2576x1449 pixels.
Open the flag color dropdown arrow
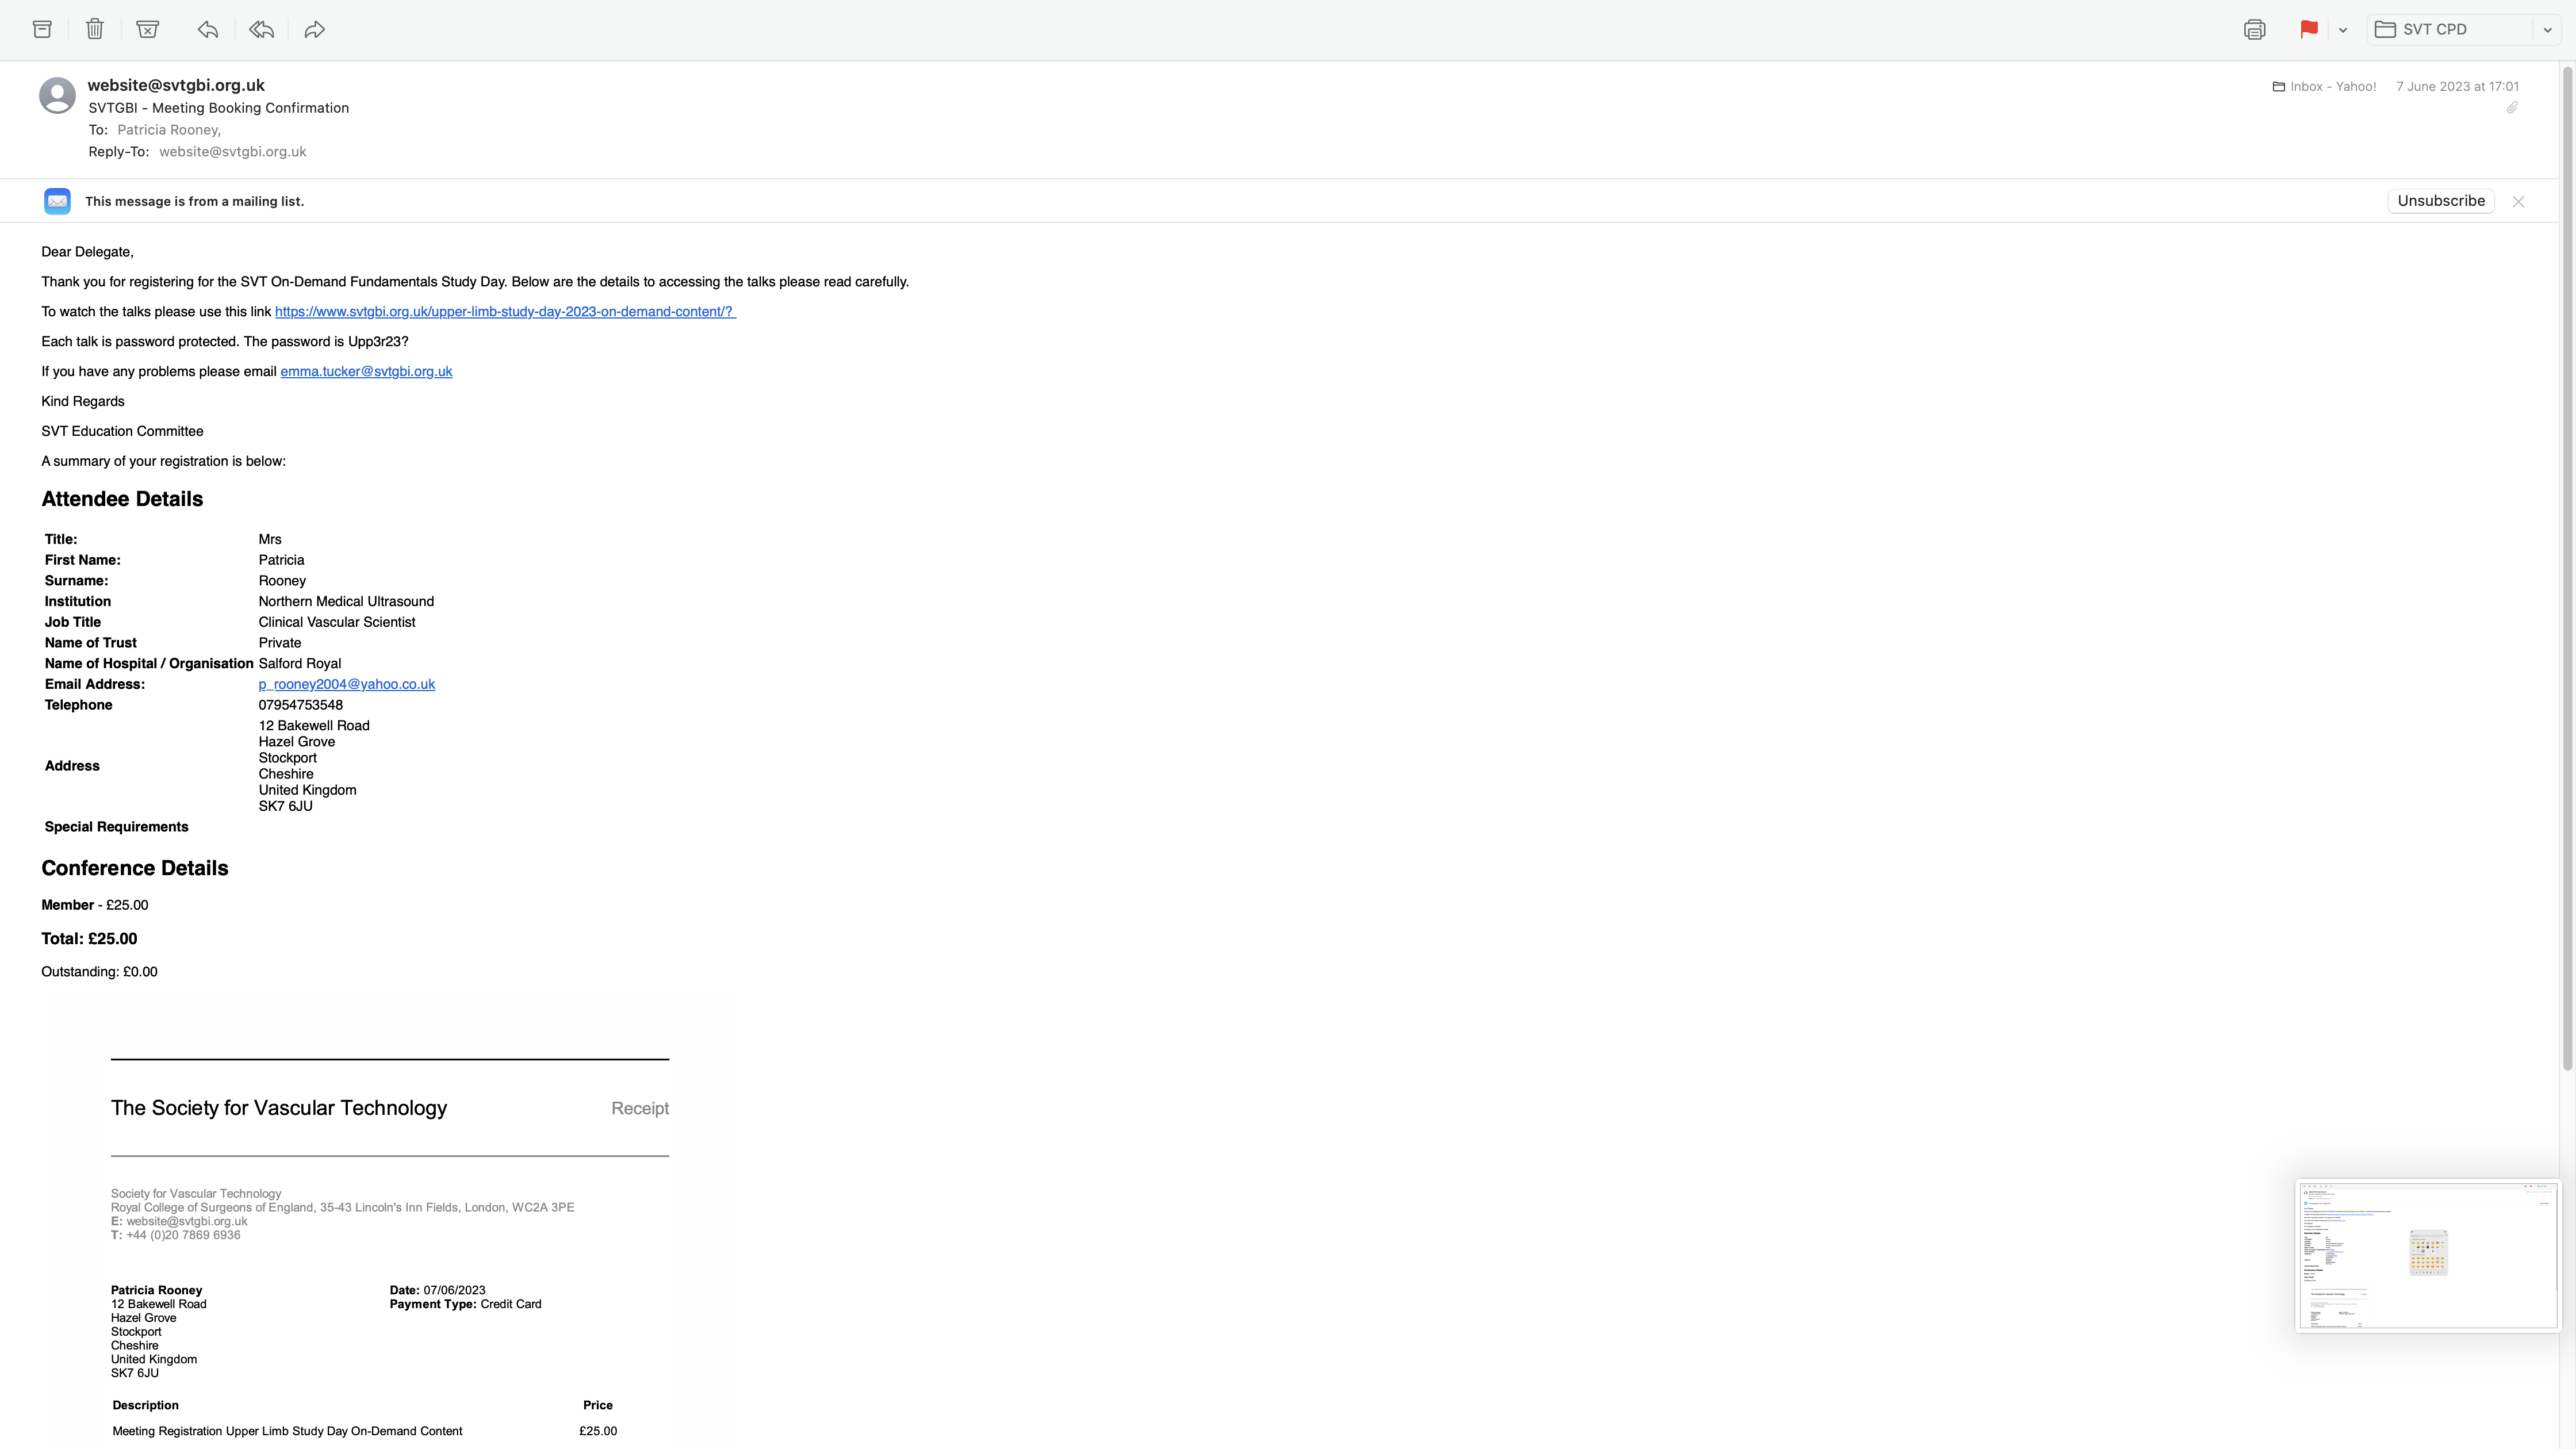coord(2343,30)
